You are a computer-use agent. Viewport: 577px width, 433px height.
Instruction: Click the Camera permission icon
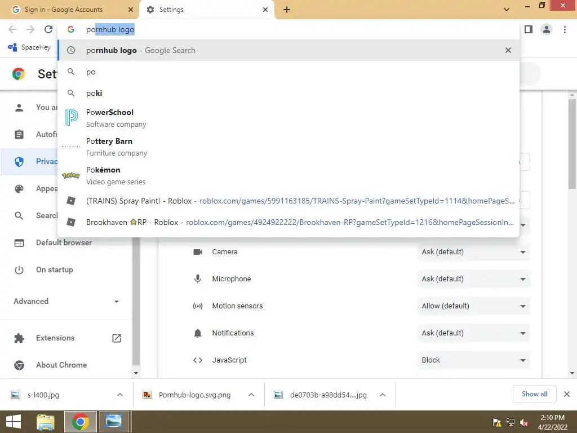coord(198,252)
